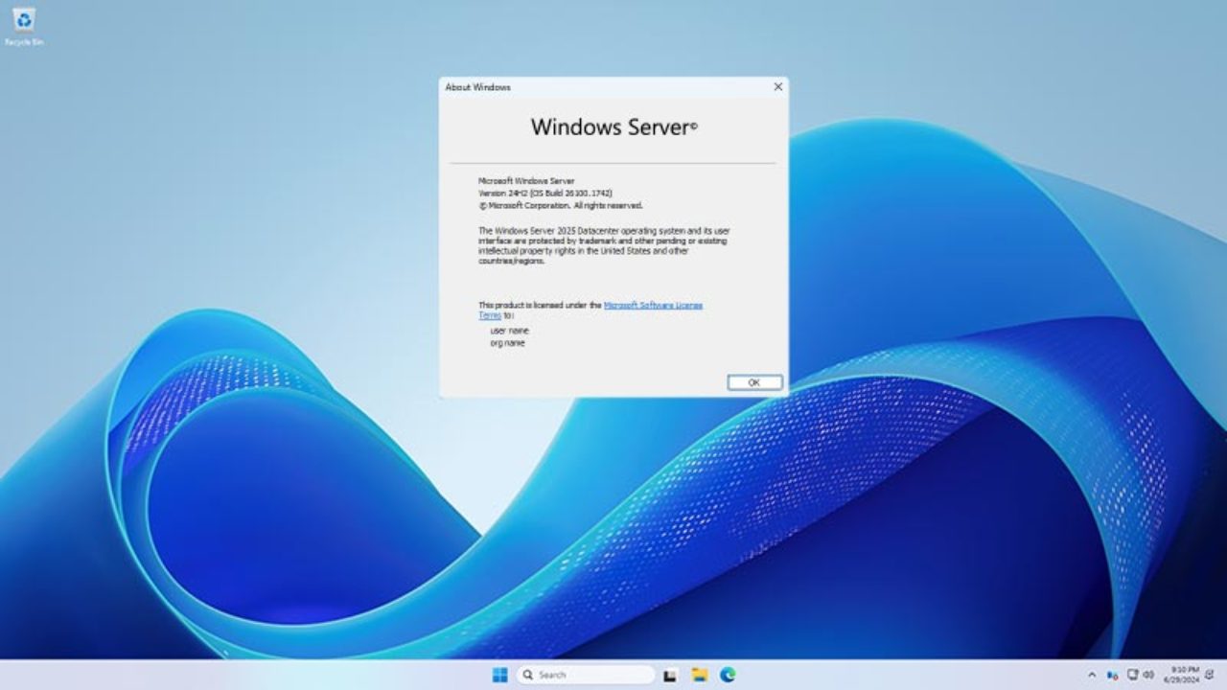
Task: Close the About Windows dialog
Action: (x=776, y=86)
